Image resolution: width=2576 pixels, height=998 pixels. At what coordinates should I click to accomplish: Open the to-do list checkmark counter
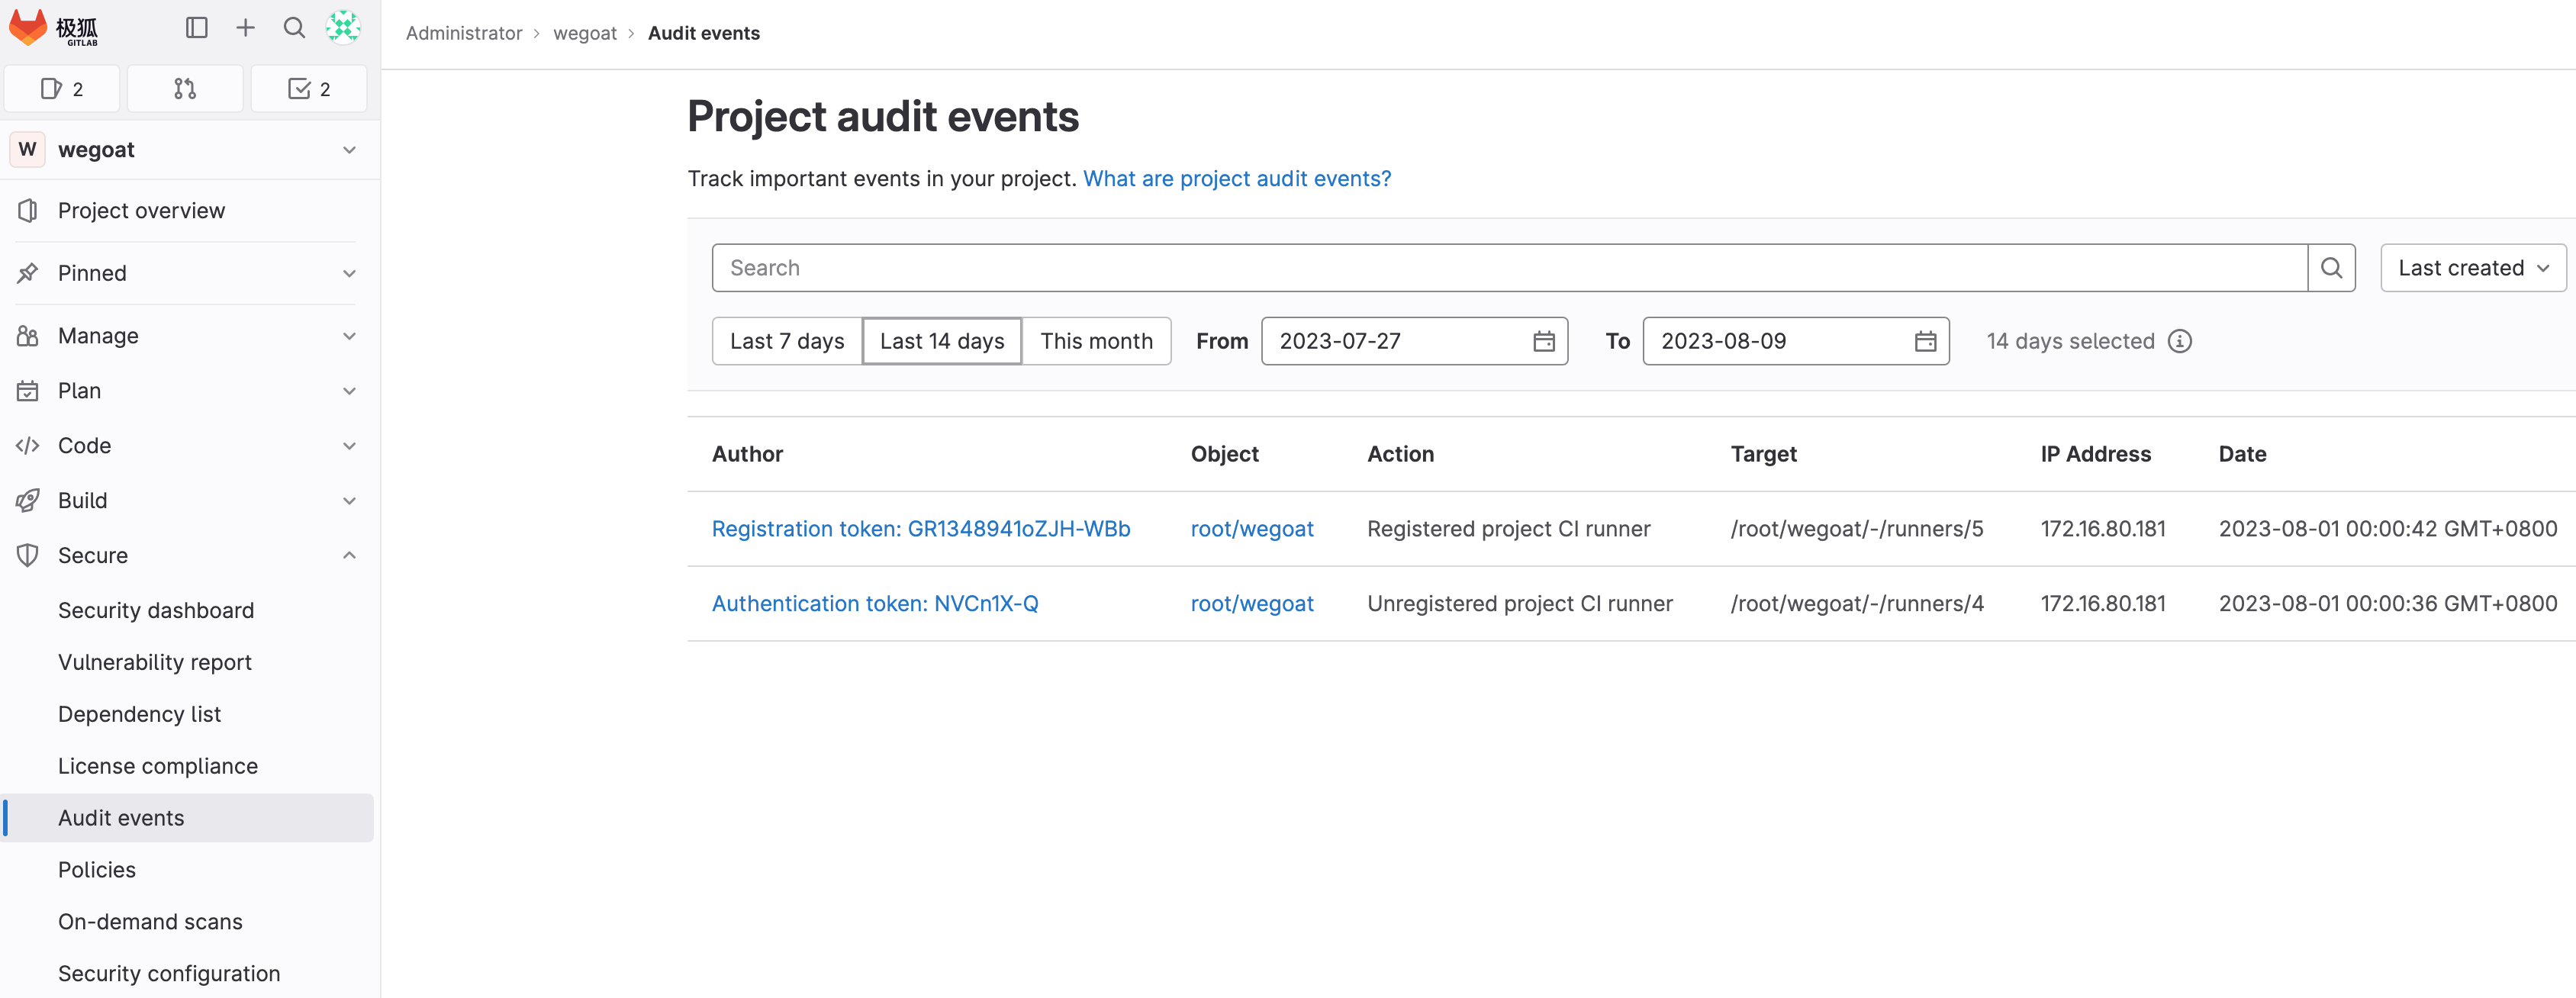click(308, 89)
